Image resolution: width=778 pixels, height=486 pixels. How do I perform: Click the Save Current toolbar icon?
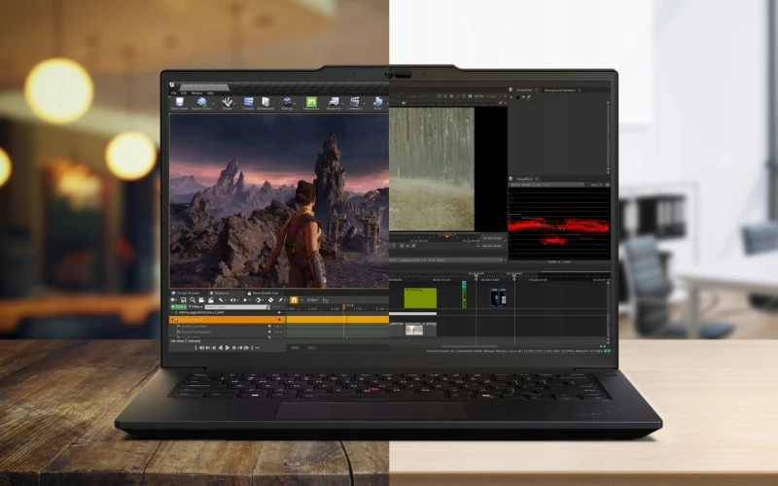click(180, 101)
